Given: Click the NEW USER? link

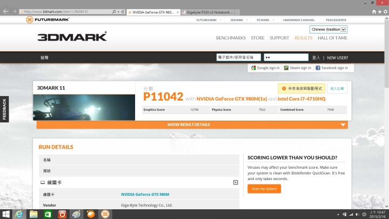Looking at the screenshot, I should click(337, 58).
